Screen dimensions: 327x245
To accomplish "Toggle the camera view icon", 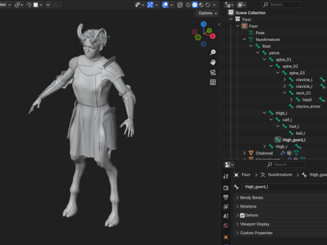I will tap(213, 72).
